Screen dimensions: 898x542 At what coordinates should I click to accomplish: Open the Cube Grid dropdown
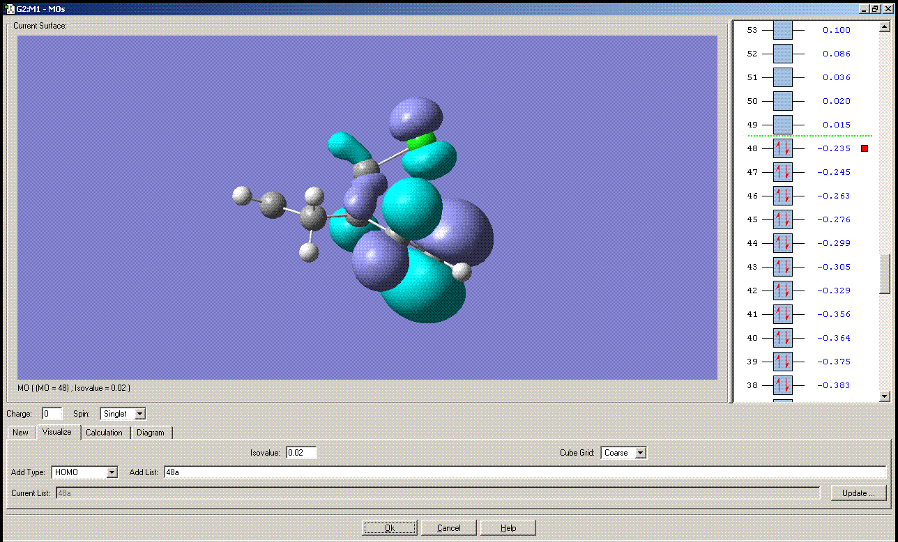641,453
